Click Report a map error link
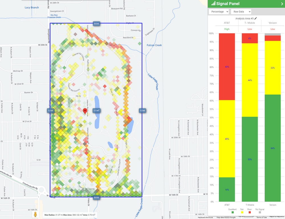 click(x=277, y=217)
